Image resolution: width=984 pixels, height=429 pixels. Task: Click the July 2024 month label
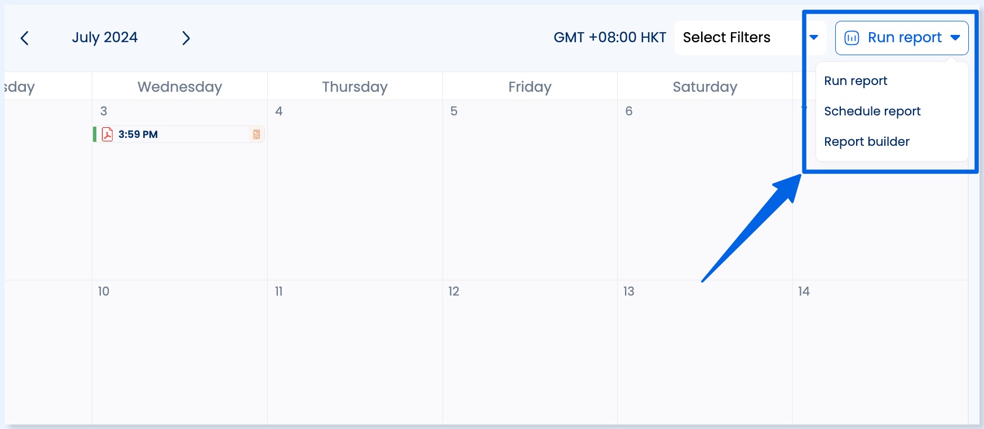tap(104, 37)
